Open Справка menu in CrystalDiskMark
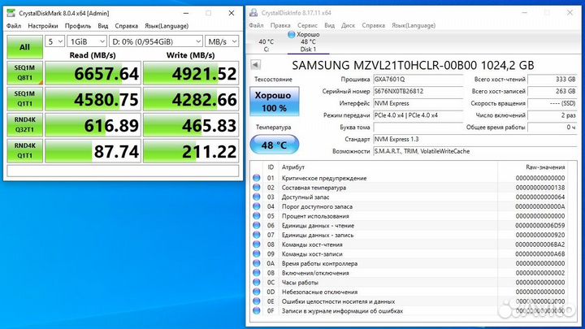 coord(126,26)
